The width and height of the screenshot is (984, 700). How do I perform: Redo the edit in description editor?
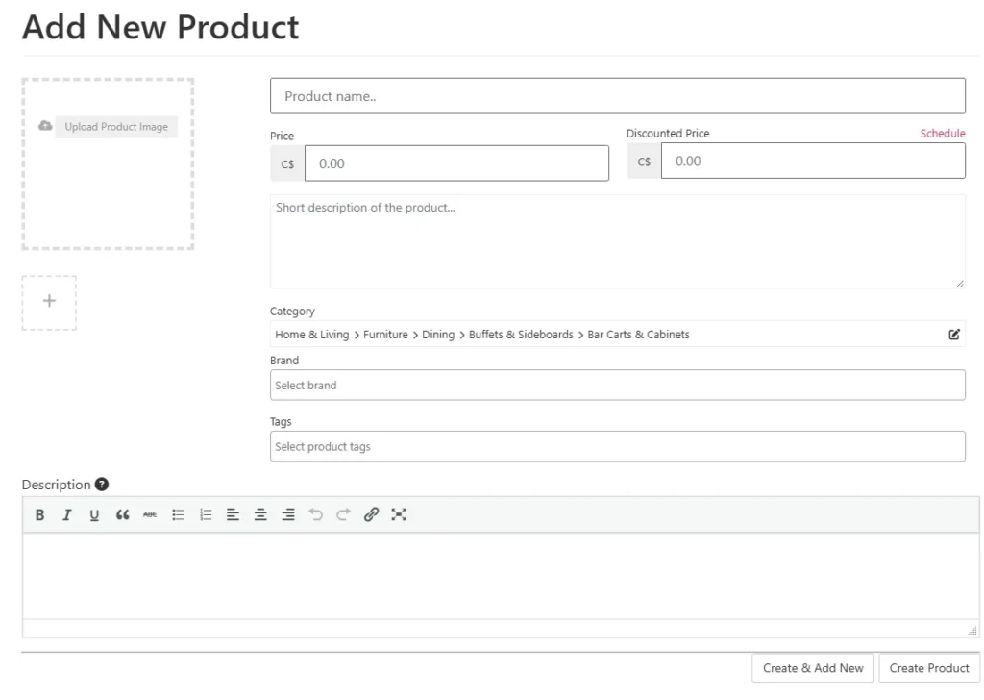pyautogui.click(x=343, y=514)
